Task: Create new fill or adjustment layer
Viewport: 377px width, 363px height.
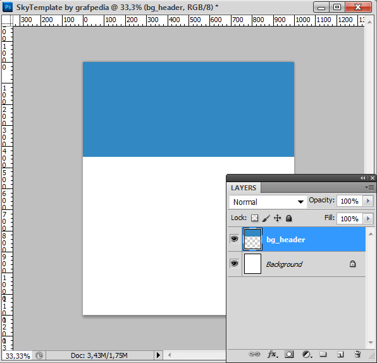Action: [x=307, y=354]
